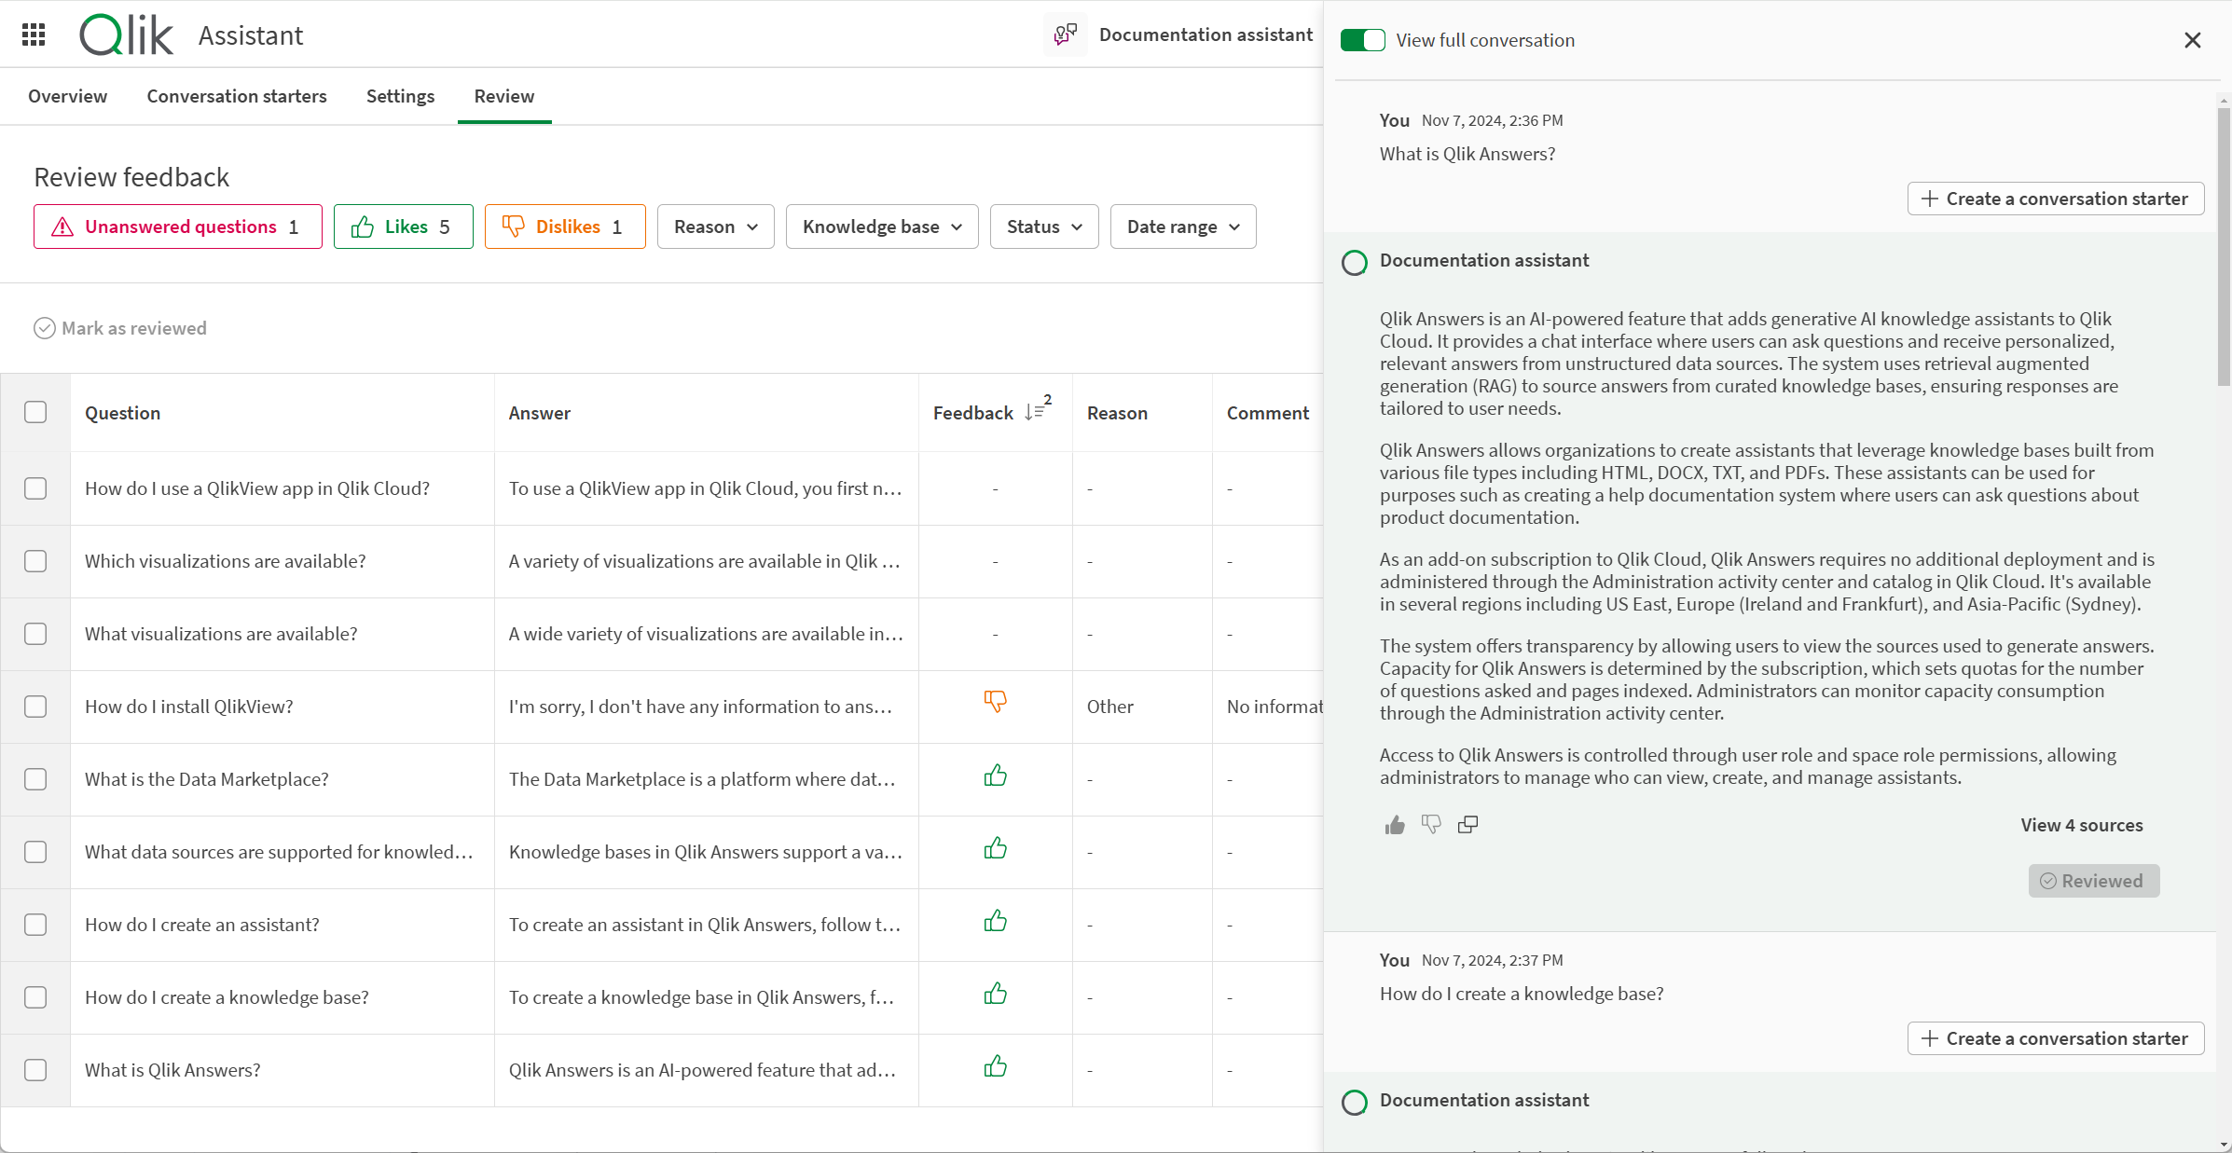Image resolution: width=2232 pixels, height=1153 pixels.
Task: Click the thumbs down dislike icon
Action: 1430,824
